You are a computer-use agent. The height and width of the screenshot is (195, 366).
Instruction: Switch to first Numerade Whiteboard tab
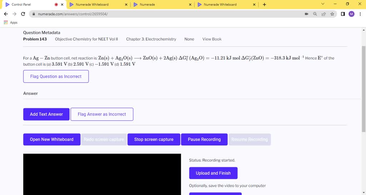pos(97,5)
